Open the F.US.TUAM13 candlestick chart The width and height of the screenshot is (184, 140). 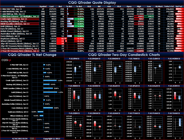click(174, 126)
